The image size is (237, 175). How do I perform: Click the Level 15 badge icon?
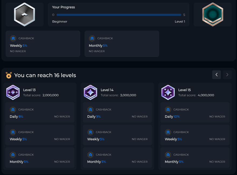[168, 92]
